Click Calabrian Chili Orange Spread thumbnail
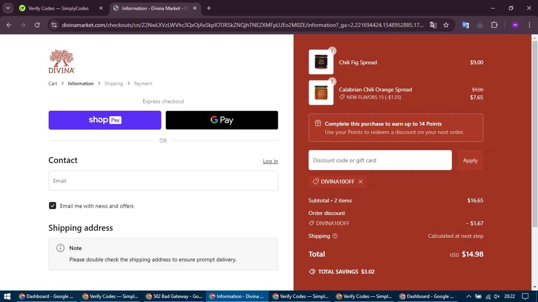This screenshot has width=538, height=302. coord(321,92)
